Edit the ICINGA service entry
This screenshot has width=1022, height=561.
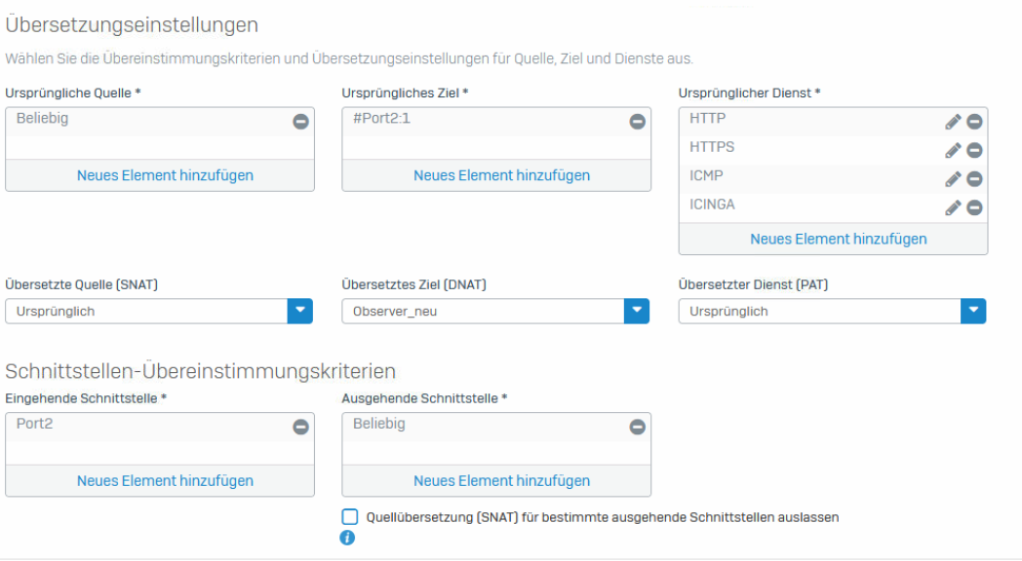tap(953, 207)
